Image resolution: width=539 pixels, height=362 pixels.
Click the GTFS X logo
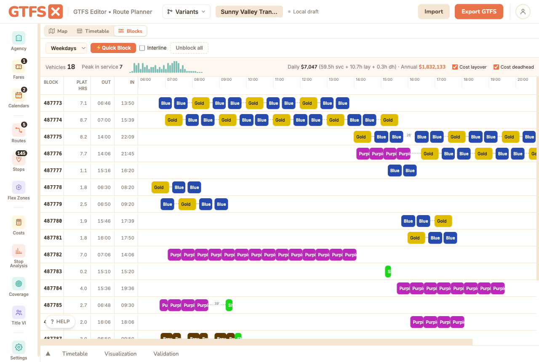coord(36,11)
